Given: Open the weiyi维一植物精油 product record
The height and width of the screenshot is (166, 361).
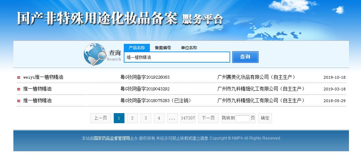Looking at the screenshot, I should (x=43, y=77).
